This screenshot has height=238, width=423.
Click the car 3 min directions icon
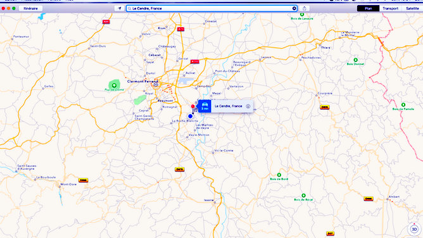pyautogui.click(x=205, y=106)
